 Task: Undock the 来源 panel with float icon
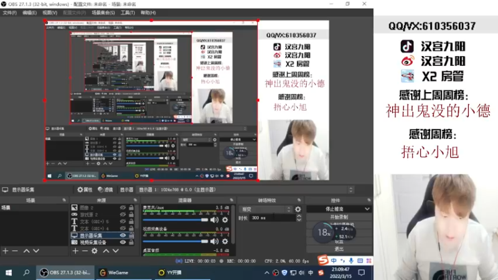(x=135, y=200)
